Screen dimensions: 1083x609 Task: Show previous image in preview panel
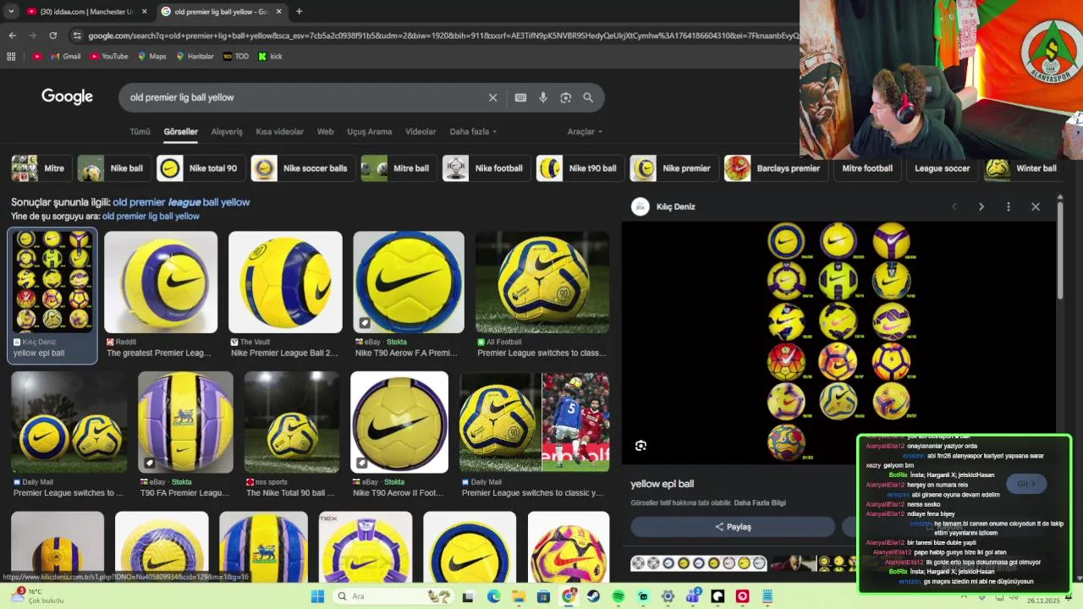point(954,206)
